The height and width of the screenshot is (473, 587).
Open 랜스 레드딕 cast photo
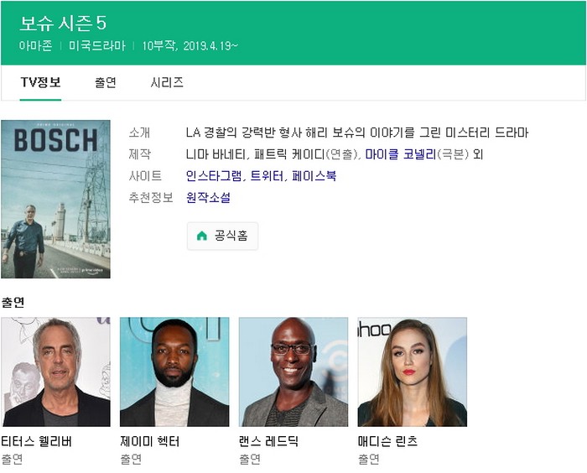(293, 372)
